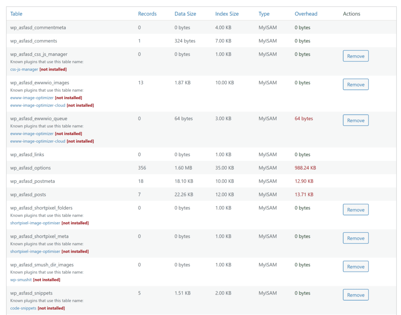Screen dimensions: 401x315
Task: Sort by the Records column header
Action: (147, 14)
